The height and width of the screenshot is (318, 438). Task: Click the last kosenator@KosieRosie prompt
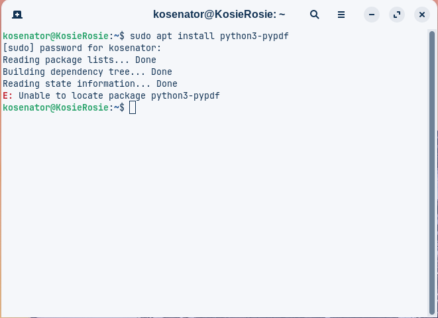click(x=64, y=108)
